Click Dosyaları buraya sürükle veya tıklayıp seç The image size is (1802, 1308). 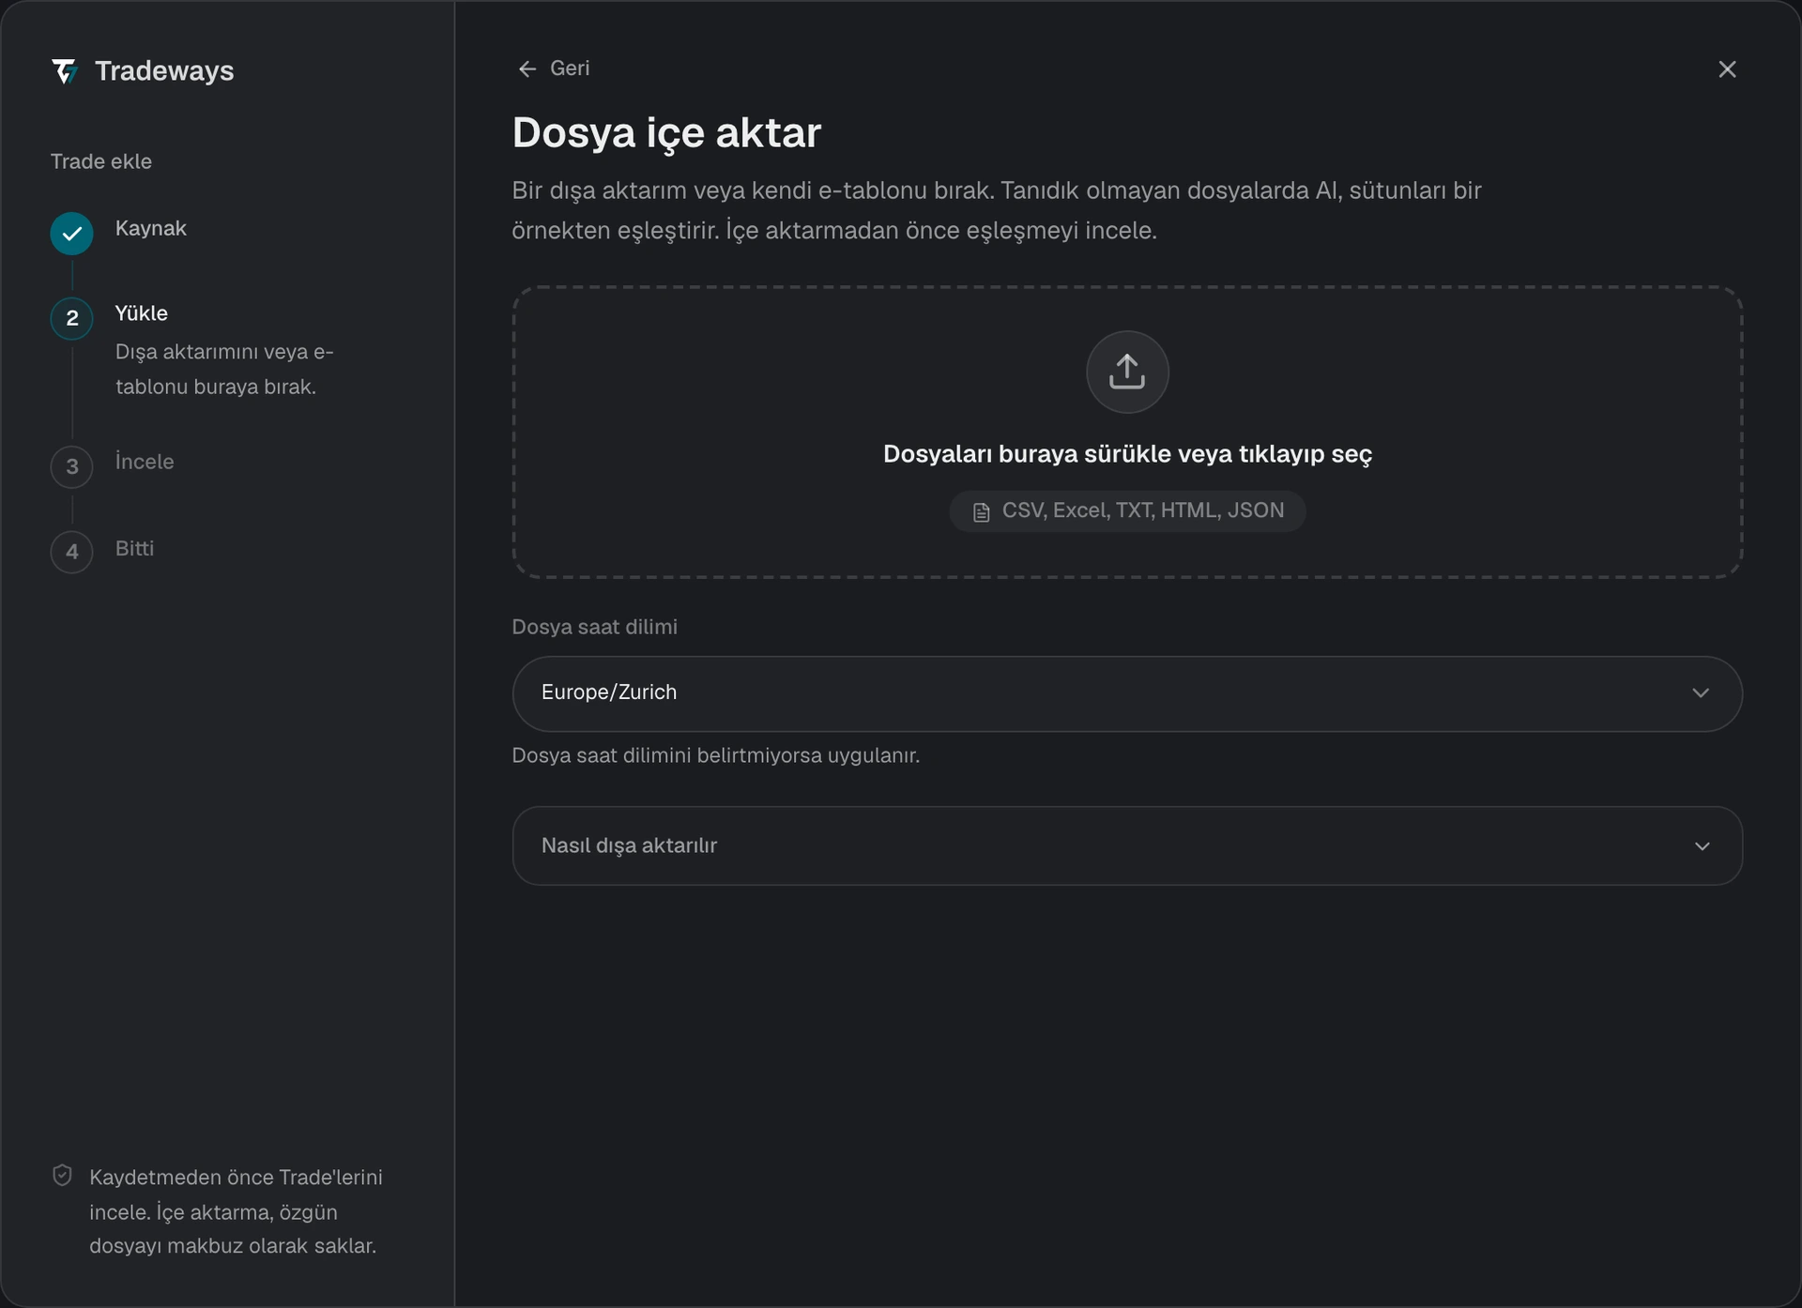point(1127,454)
